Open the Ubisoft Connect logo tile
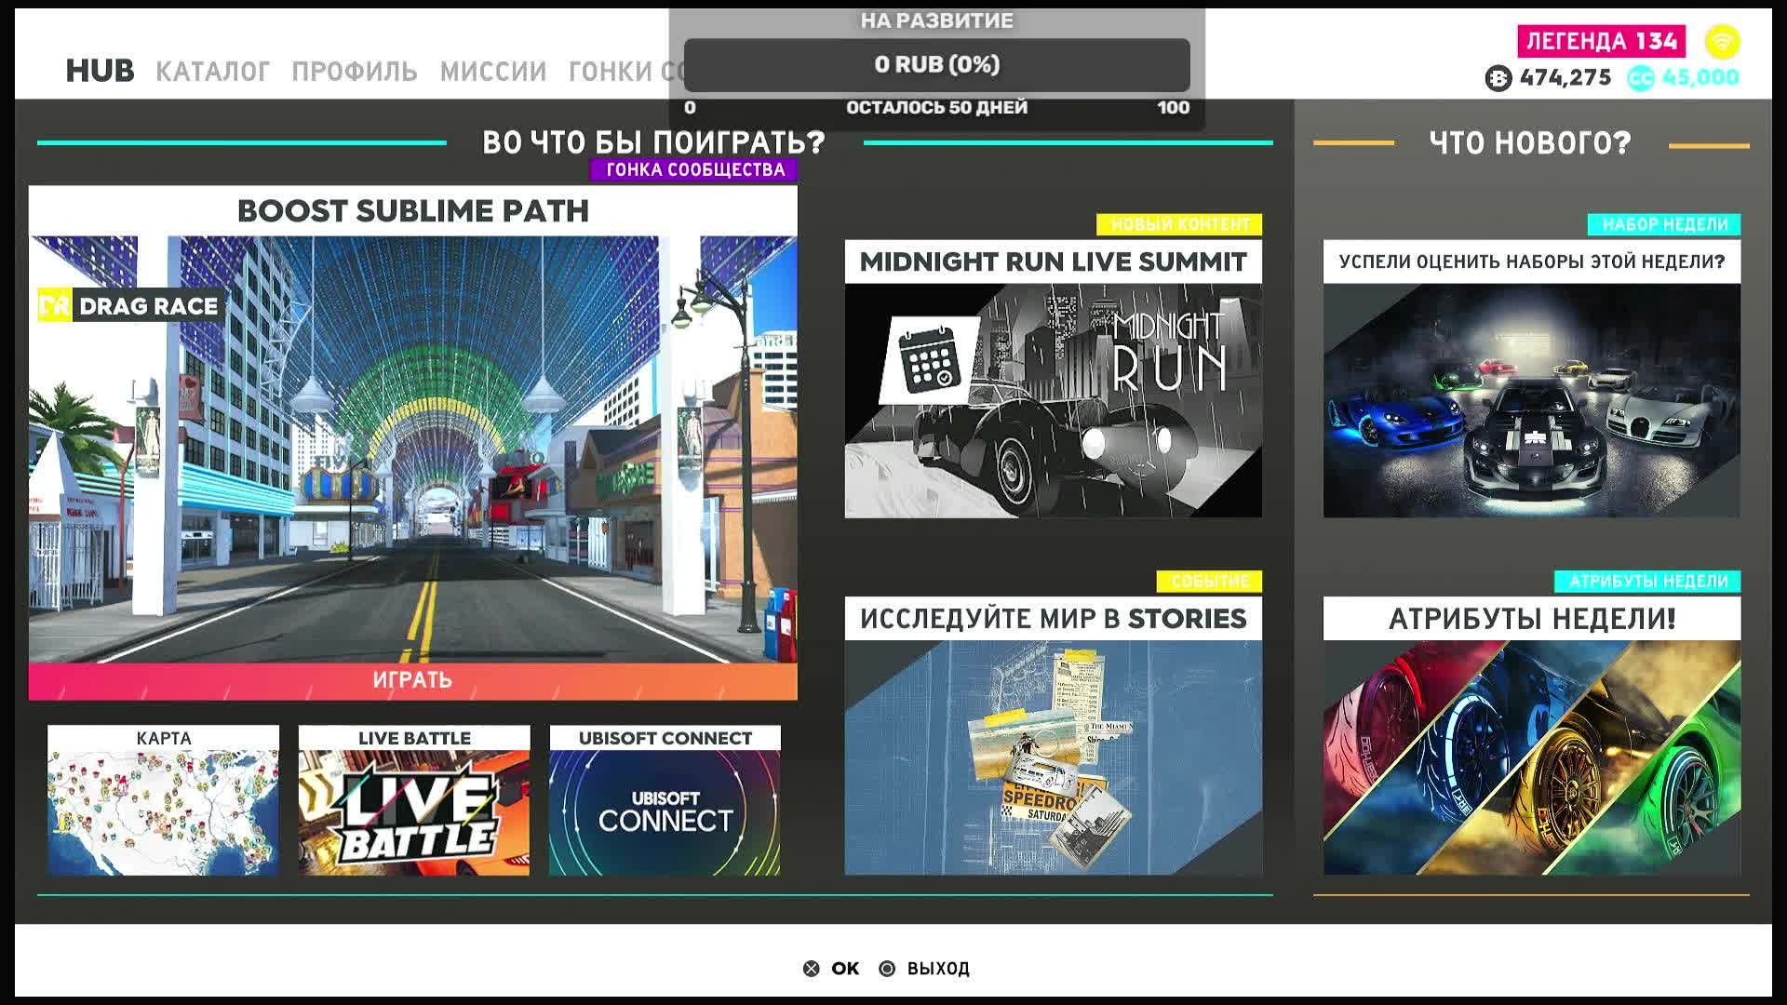 665,811
